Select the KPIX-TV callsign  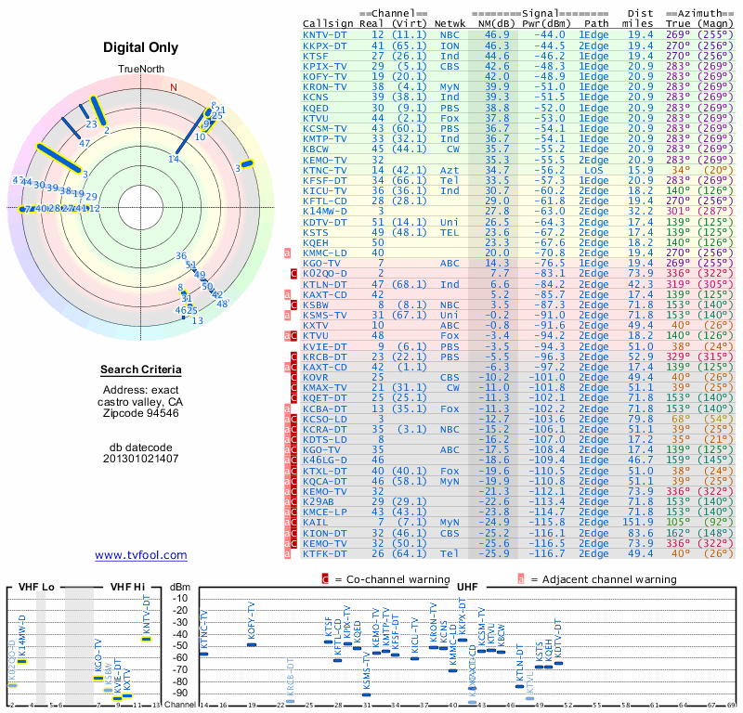[324, 66]
